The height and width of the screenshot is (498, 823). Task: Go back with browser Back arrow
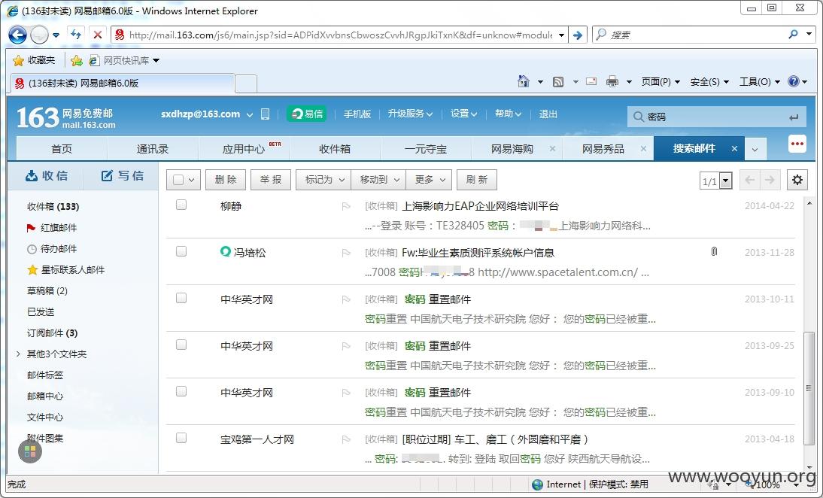click(x=17, y=35)
